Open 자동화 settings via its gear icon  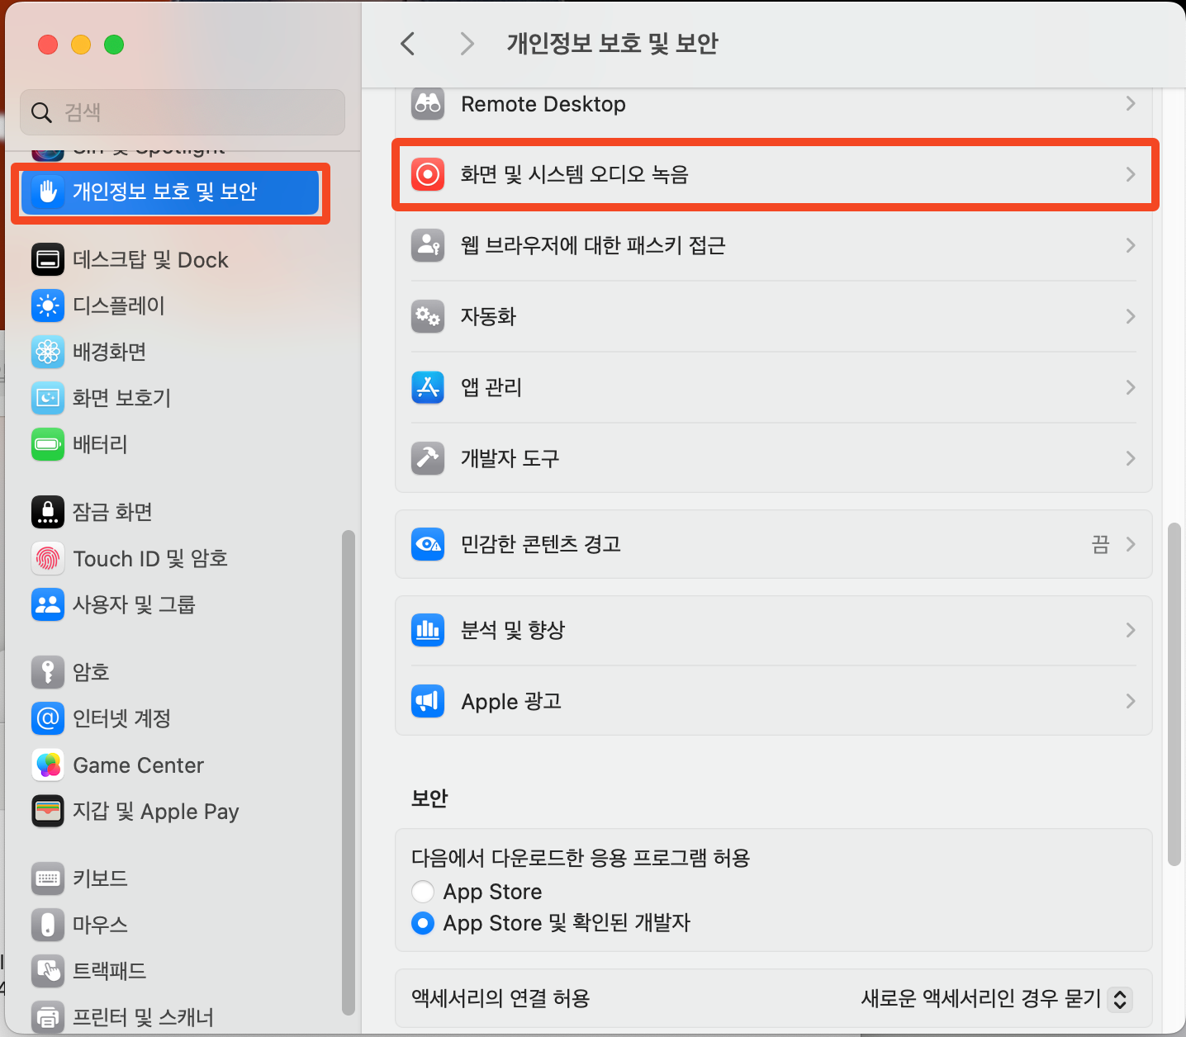(x=428, y=316)
